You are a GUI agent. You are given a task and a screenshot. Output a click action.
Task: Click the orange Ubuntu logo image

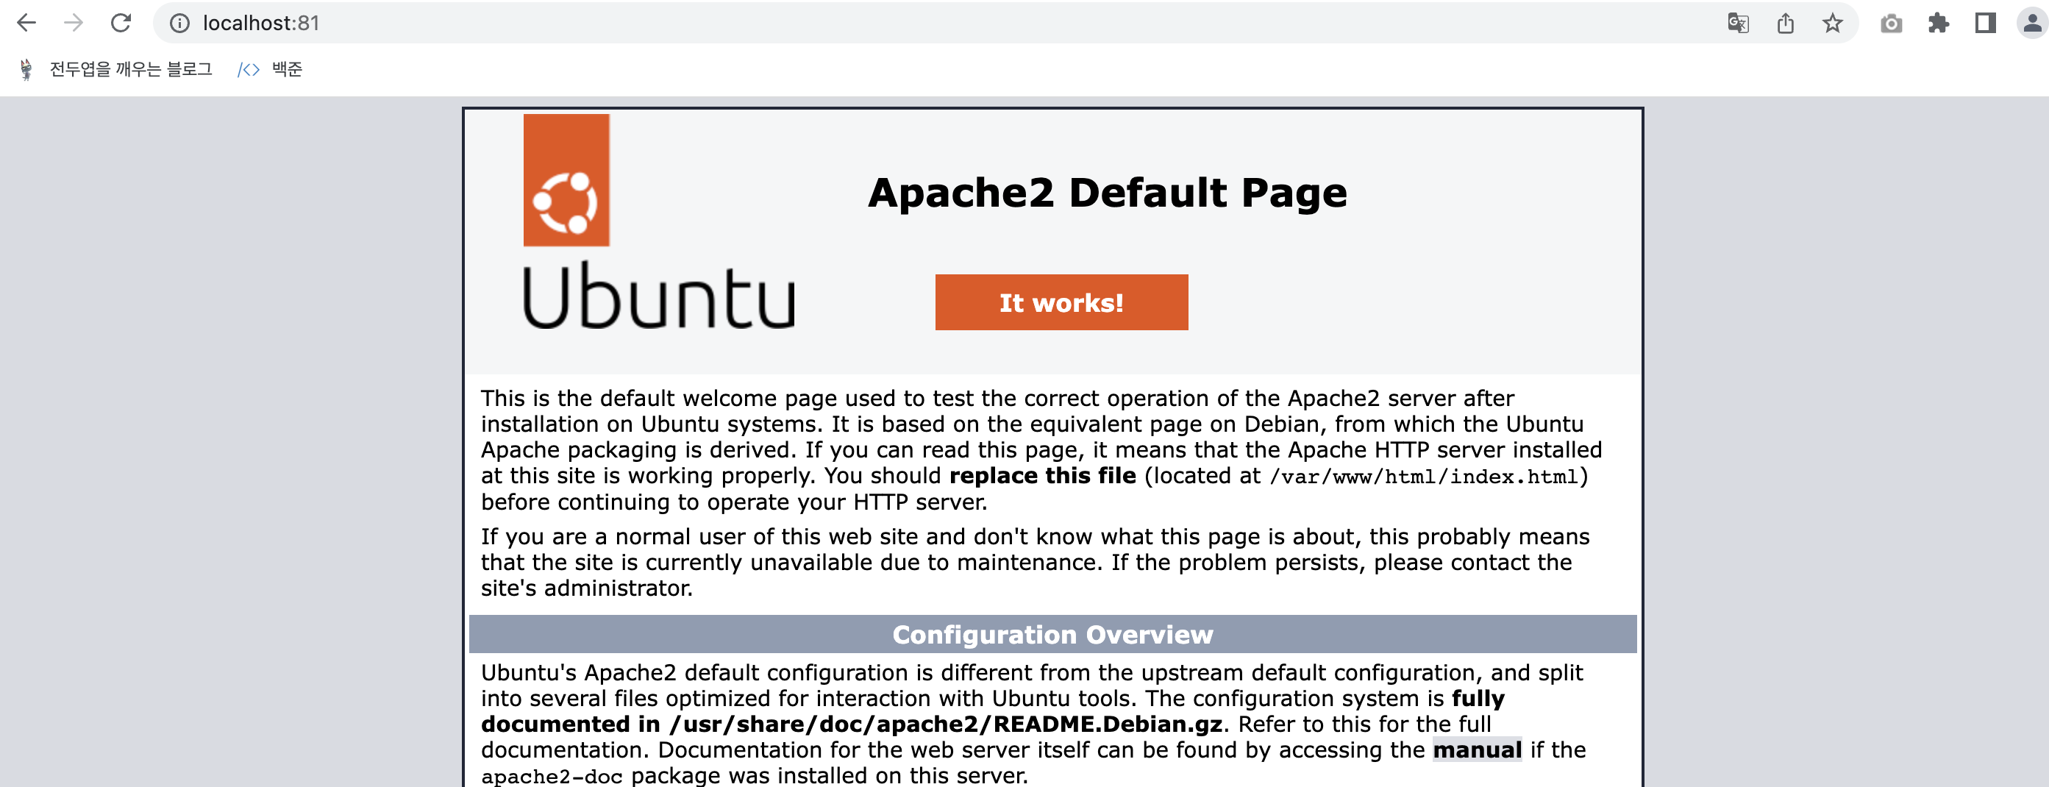pos(566,180)
